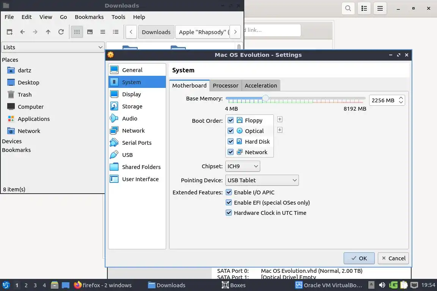437x291 pixels.
Task: Open the Lists side pane dropdown
Action: 53,47
